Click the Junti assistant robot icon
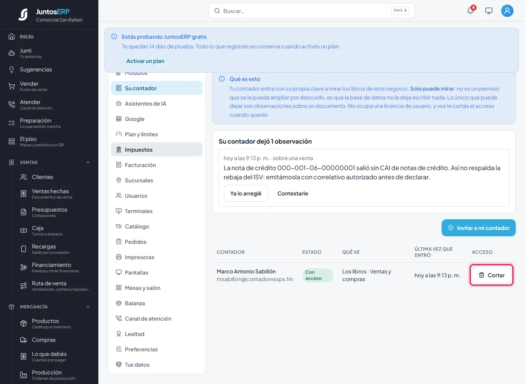 coord(12,53)
